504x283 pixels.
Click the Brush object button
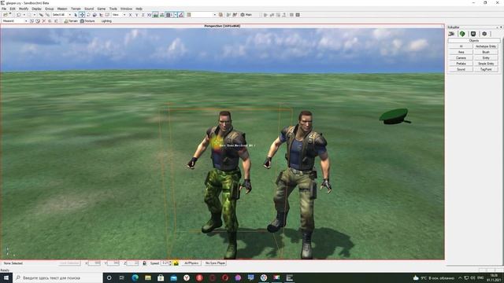[x=486, y=52]
